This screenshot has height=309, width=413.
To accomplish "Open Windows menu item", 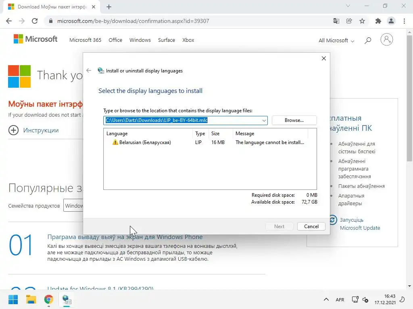I will click(140, 40).
